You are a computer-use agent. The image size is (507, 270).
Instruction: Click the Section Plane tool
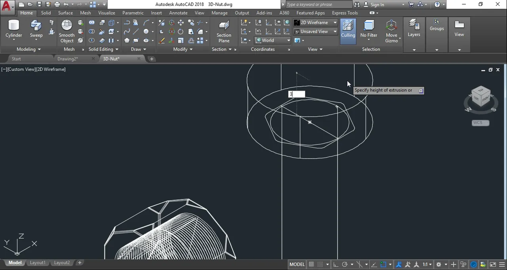pyautogui.click(x=224, y=31)
